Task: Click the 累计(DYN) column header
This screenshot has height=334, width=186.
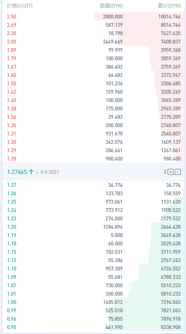Action: [x=169, y=6]
